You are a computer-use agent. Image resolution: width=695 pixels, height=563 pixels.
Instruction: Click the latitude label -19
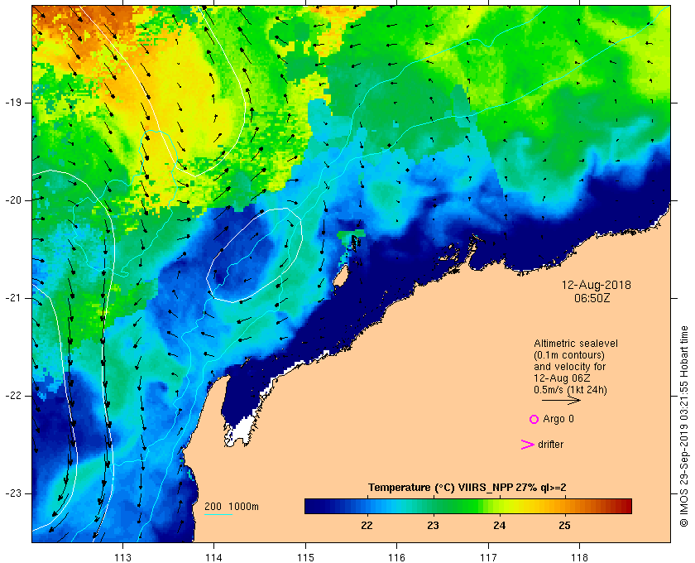13,103
